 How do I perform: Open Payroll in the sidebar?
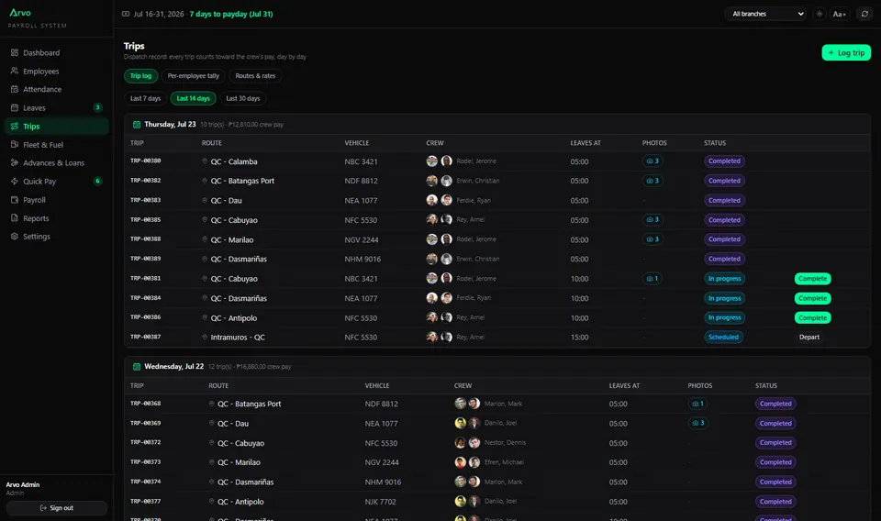[56, 200]
